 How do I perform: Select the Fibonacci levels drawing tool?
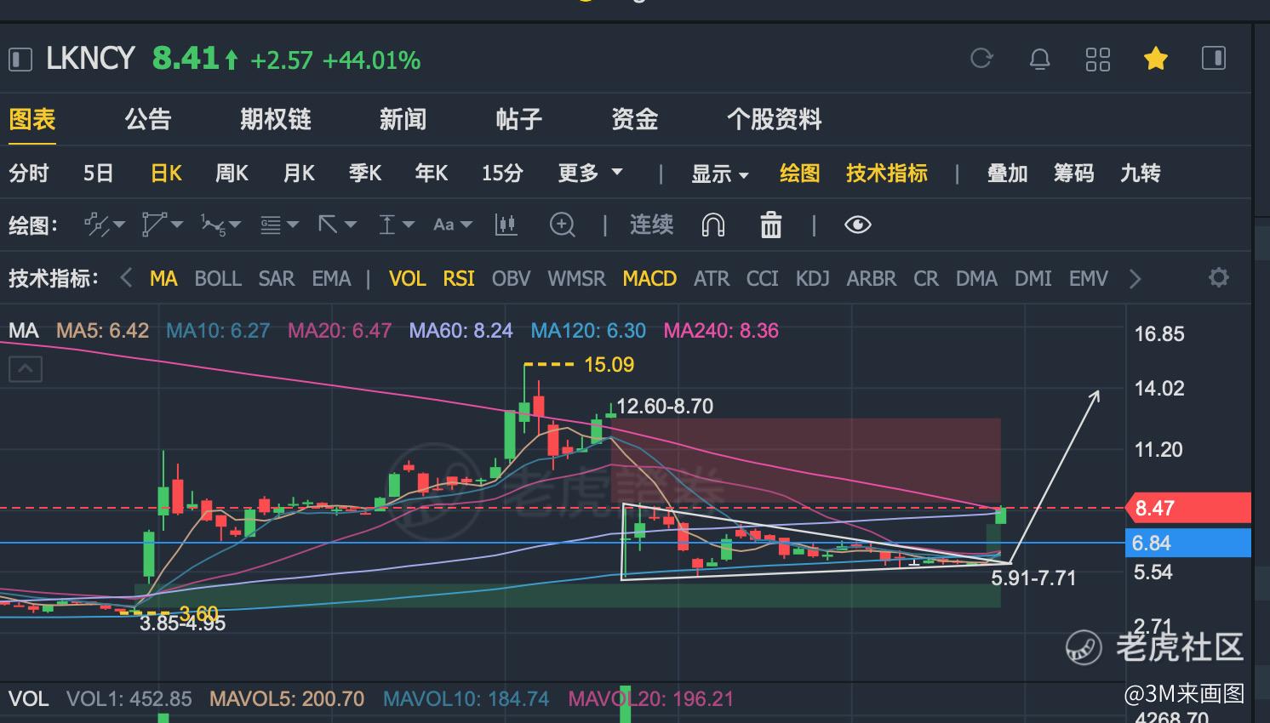(271, 225)
